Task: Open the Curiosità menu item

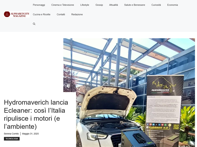Action: point(156,5)
